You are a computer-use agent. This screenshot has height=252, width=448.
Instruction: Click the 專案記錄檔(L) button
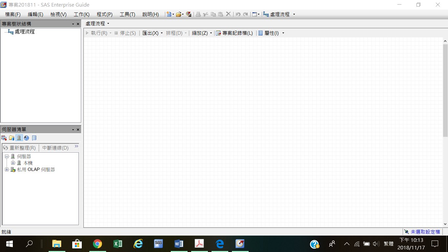(x=234, y=33)
